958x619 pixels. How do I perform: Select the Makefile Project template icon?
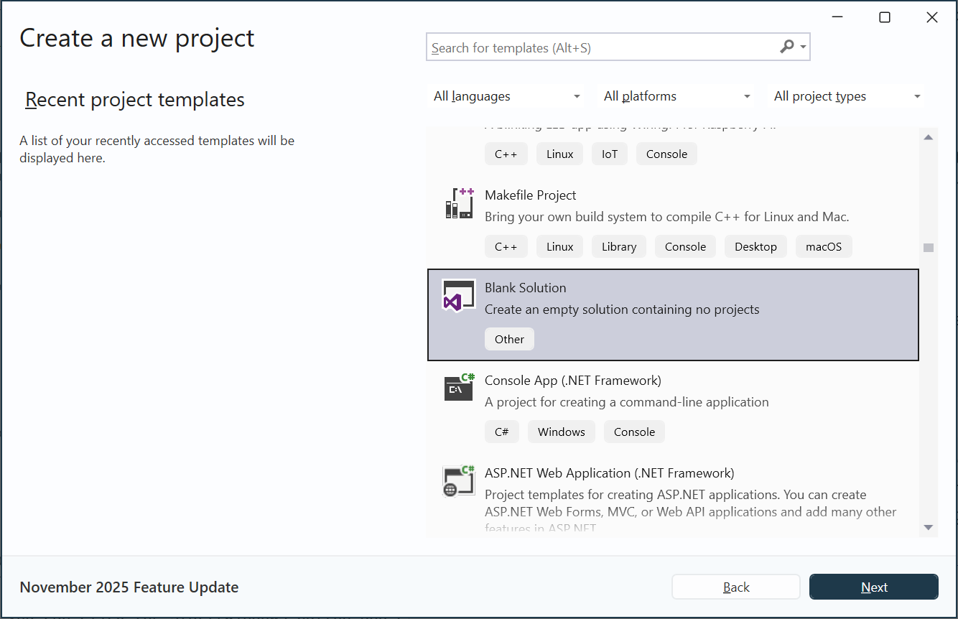pos(459,203)
